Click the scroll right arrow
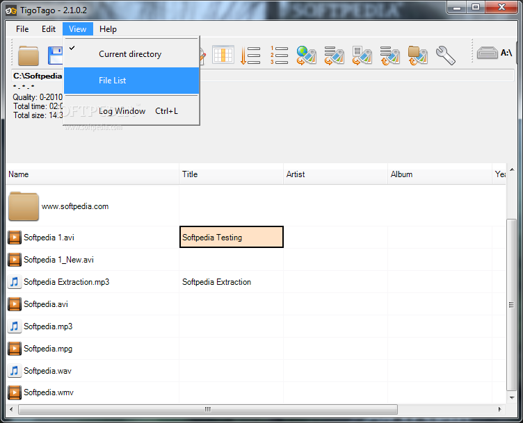 click(x=499, y=409)
